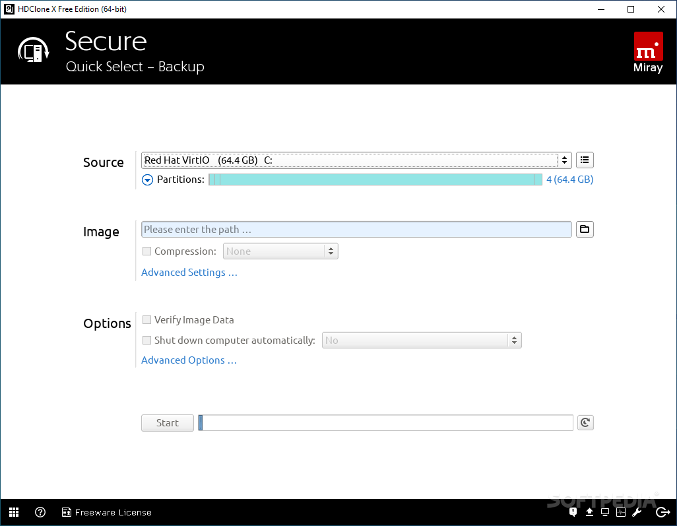Open Advanced Settings link
677x526 pixels.
pos(189,273)
